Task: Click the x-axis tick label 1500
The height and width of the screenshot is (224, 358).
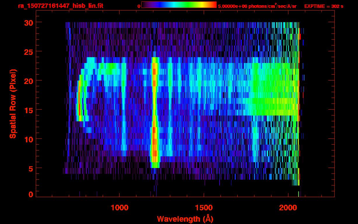Action: tap(203, 208)
